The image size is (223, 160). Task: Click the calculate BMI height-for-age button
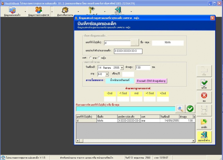(x=151, y=81)
